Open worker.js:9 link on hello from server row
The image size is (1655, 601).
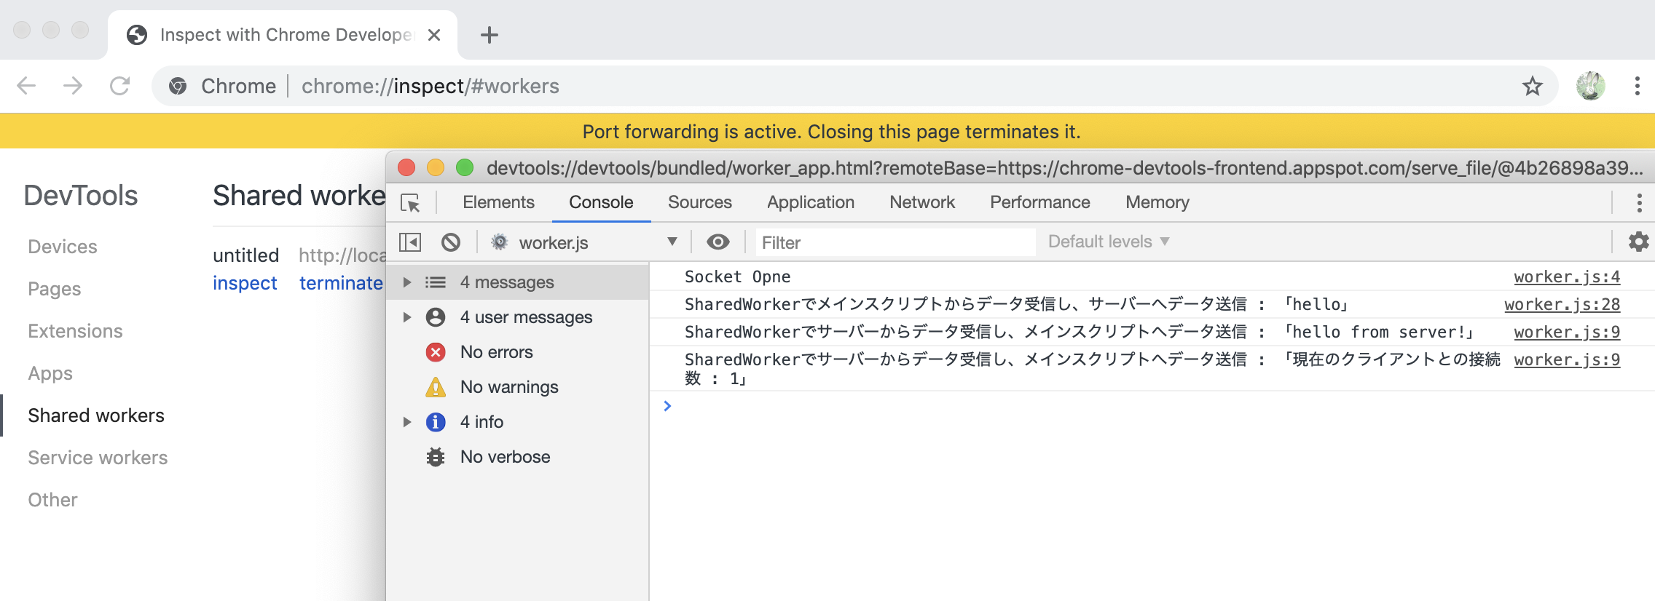[1567, 333]
